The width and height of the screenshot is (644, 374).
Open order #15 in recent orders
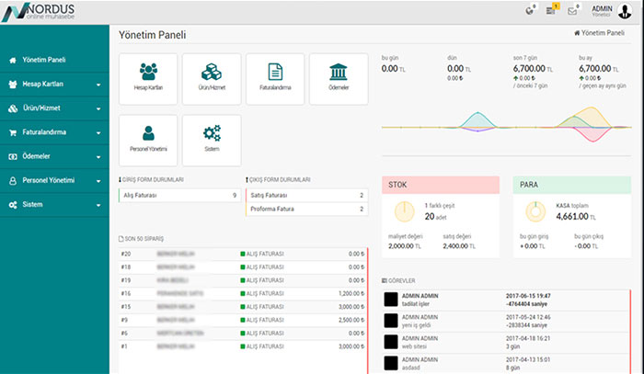pyautogui.click(x=243, y=307)
